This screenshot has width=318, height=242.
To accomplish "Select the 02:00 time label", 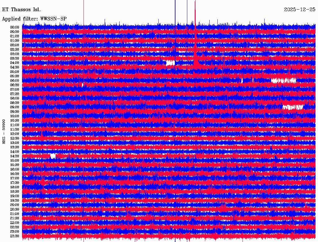I will [x=15, y=45].
